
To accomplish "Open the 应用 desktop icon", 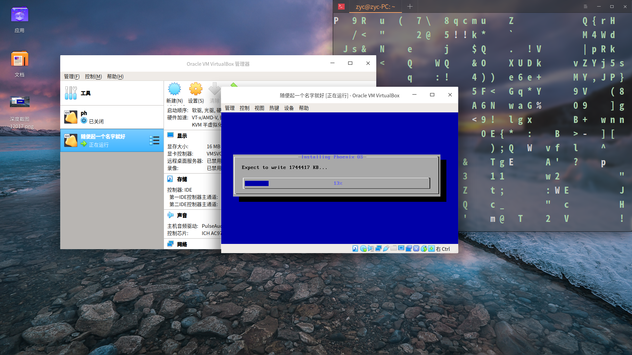I will 19,20.
